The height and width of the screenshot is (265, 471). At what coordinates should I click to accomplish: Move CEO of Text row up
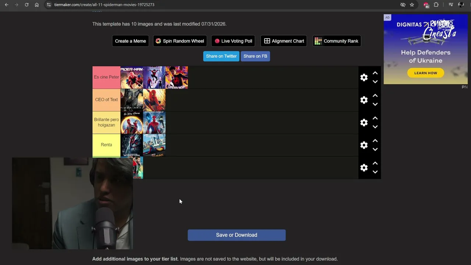375,96
